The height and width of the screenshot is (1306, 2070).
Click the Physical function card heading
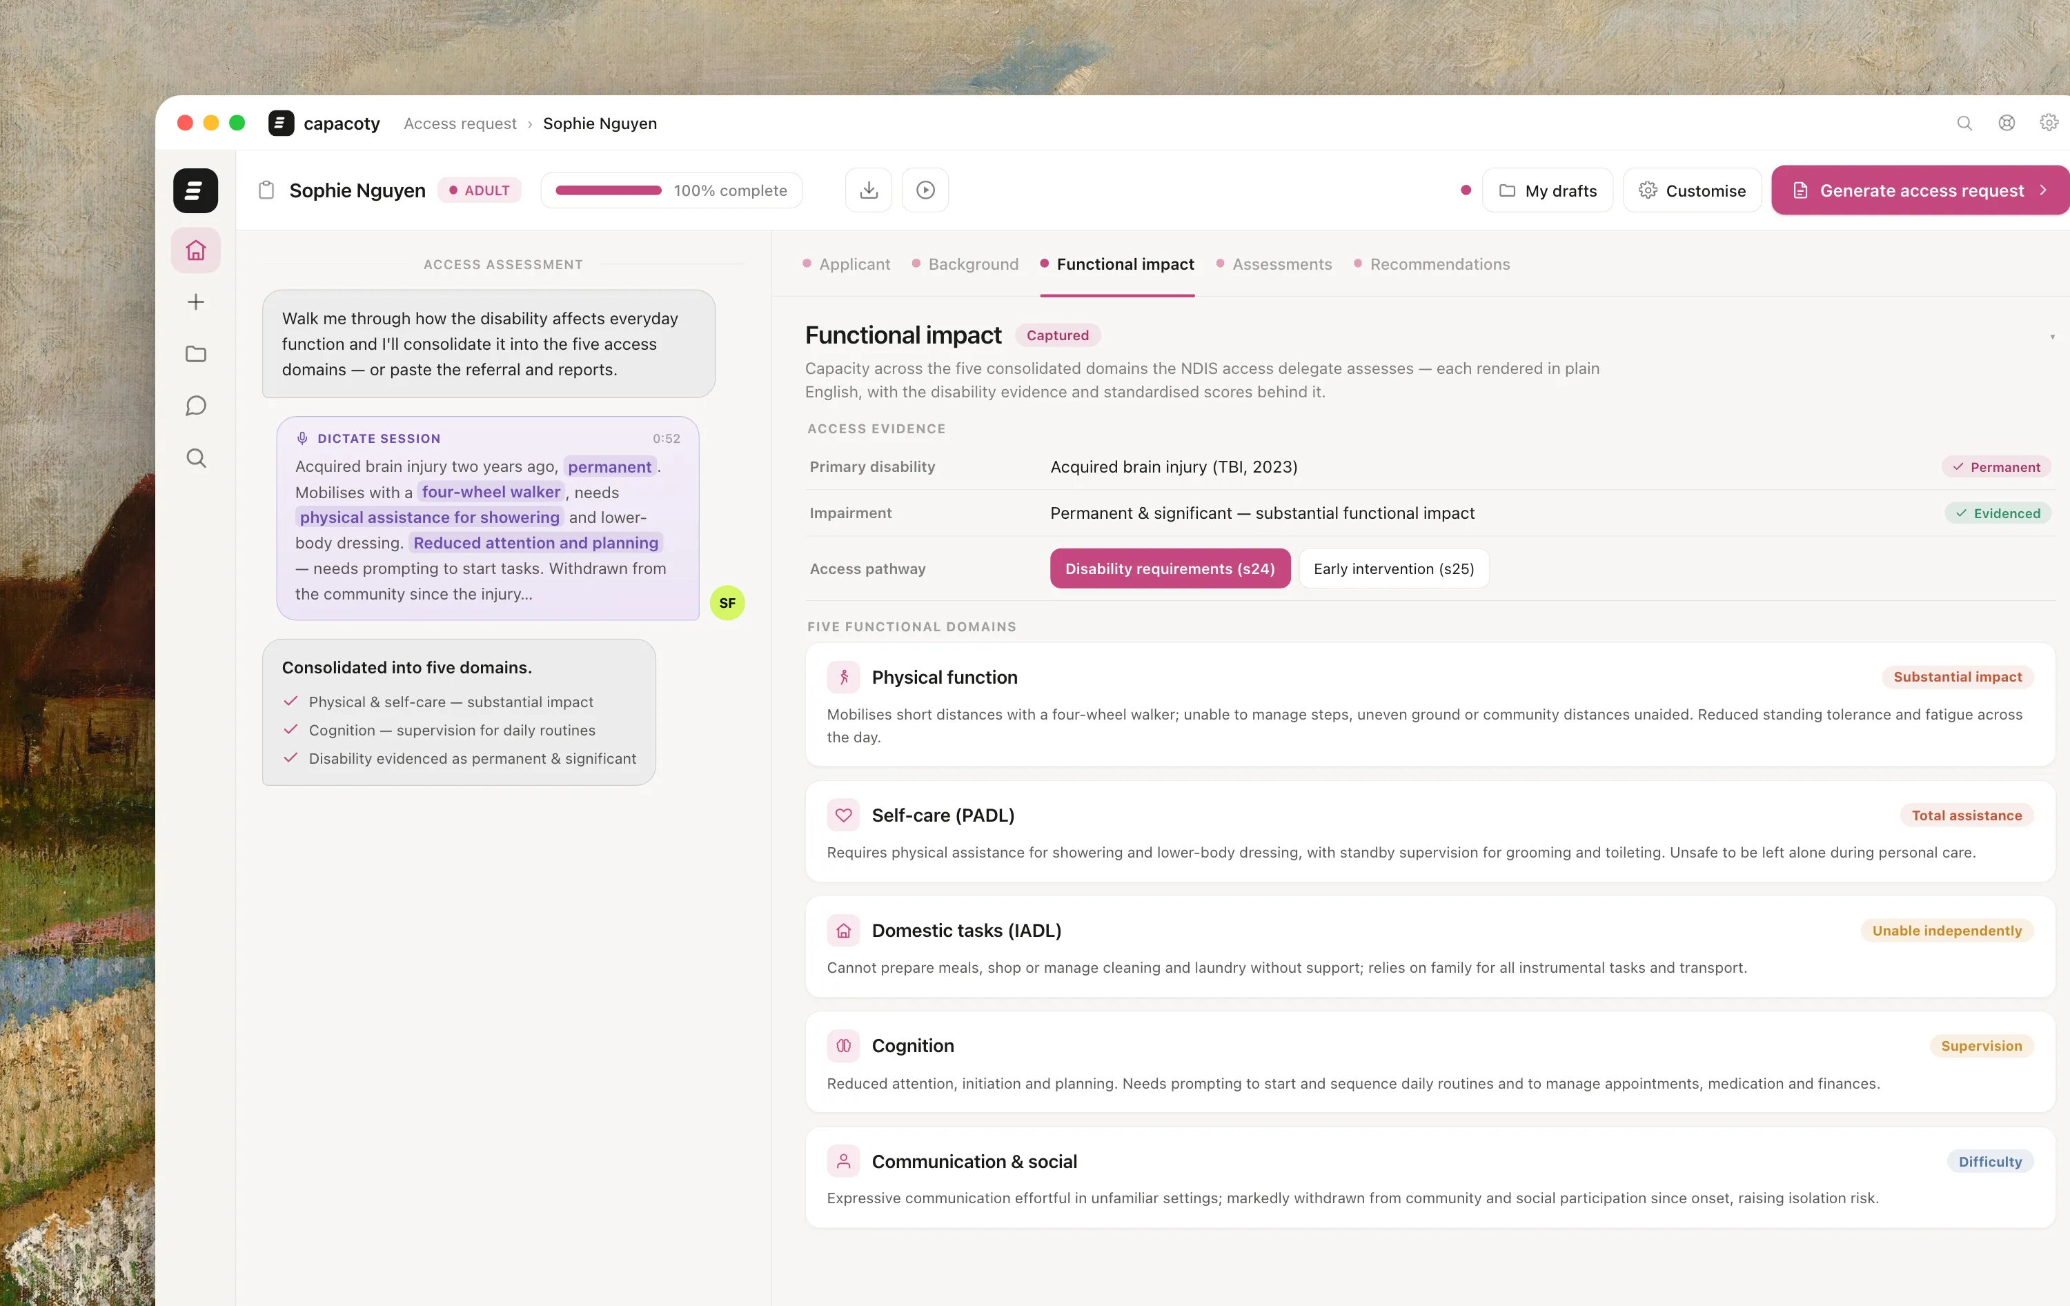[944, 677]
